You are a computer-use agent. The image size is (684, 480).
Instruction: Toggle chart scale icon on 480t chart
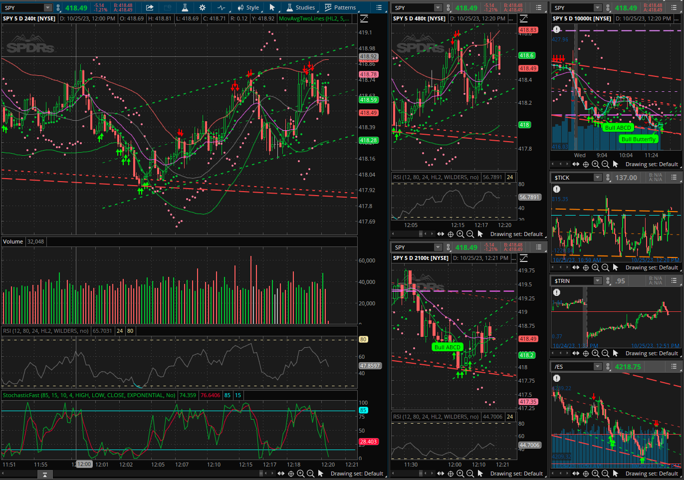point(523,18)
